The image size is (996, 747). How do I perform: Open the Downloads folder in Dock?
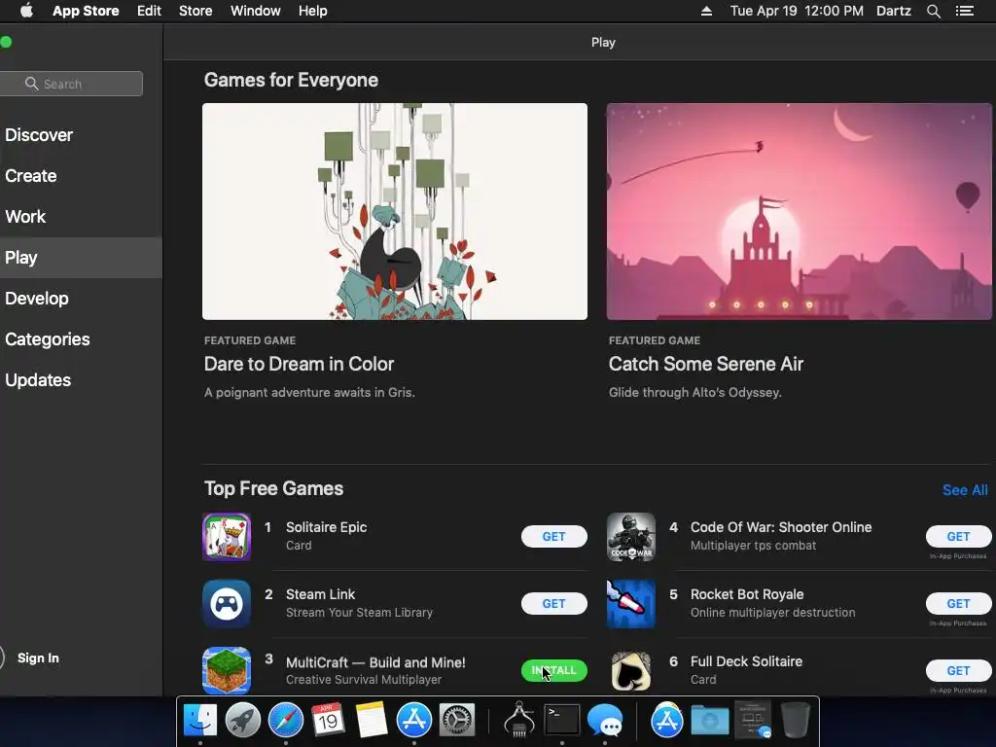[x=710, y=721]
